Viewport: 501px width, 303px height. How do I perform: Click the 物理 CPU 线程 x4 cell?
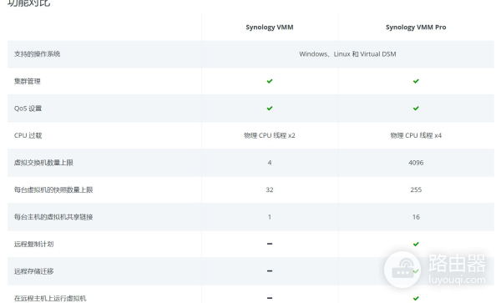click(416, 135)
